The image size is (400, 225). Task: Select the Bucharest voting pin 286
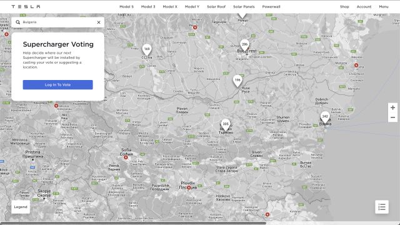[244, 45]
